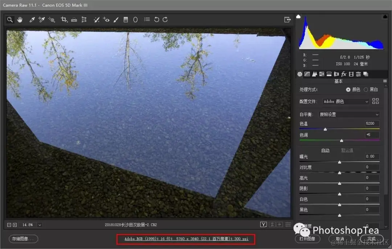This screenshot has height=249, width=392.
Task: Toggle full screen mode icon
Action: pyautogui.click(x=287, y=20)
